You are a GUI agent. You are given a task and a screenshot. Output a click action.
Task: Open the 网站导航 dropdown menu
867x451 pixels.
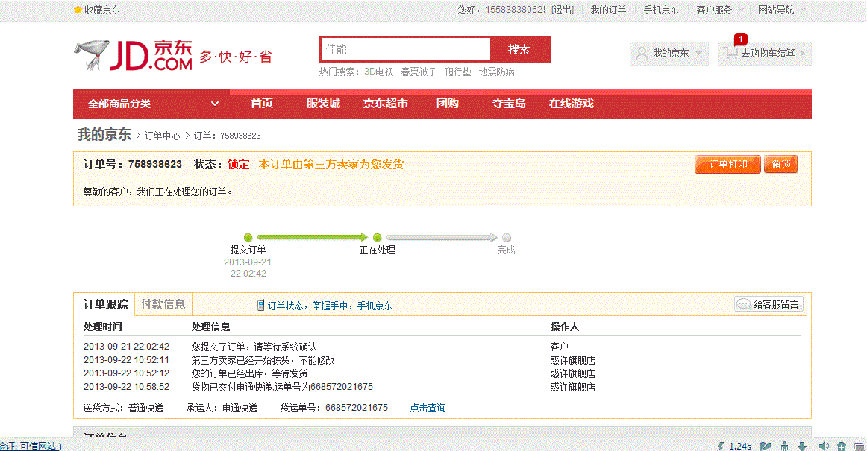[776, 10]
